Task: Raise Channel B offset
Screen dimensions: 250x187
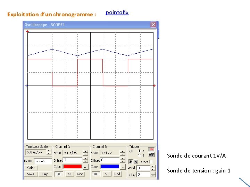Action: pos(123,158)
